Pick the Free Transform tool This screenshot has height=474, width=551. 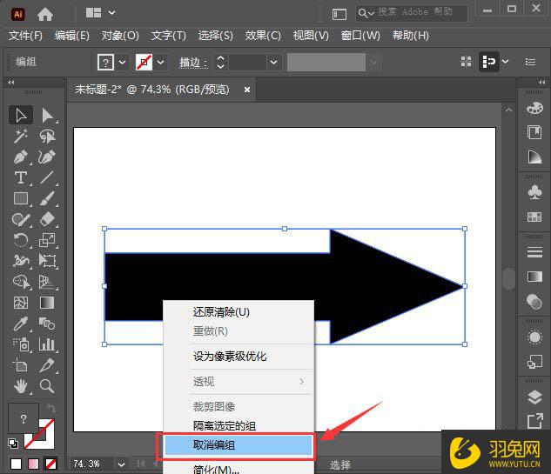click(x=47, y=261)
